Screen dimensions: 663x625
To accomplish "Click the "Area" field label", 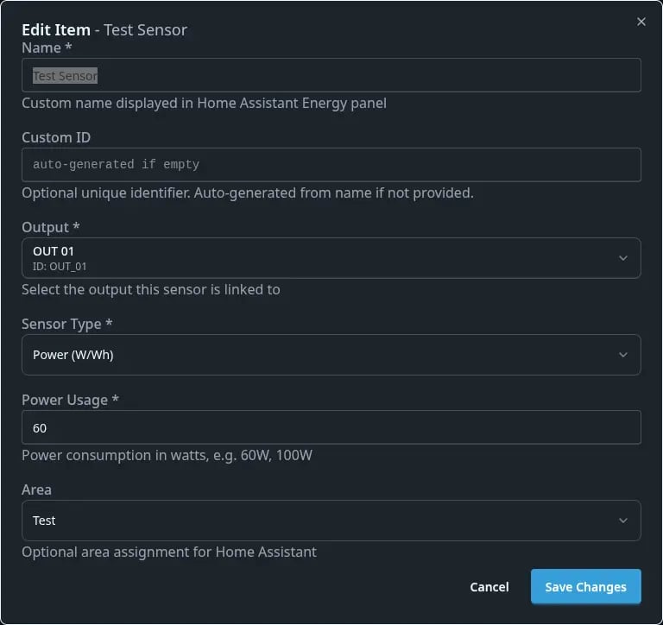I will (x=36, y=489).
